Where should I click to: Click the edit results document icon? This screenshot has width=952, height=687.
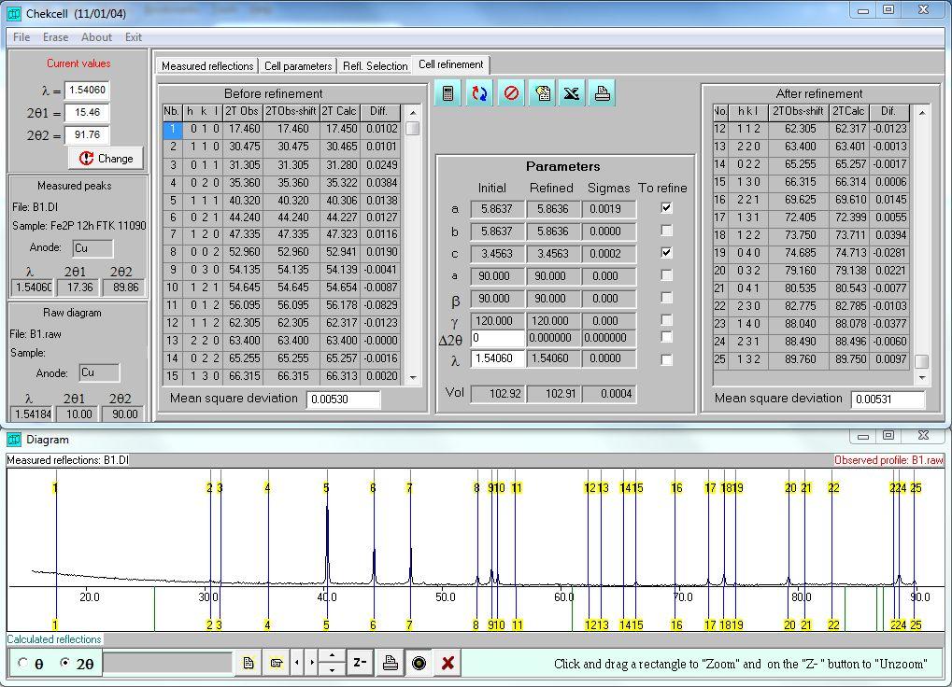(542, 93)
